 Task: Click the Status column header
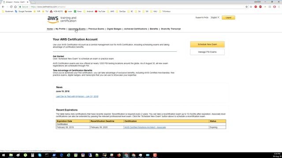(217, 121)
